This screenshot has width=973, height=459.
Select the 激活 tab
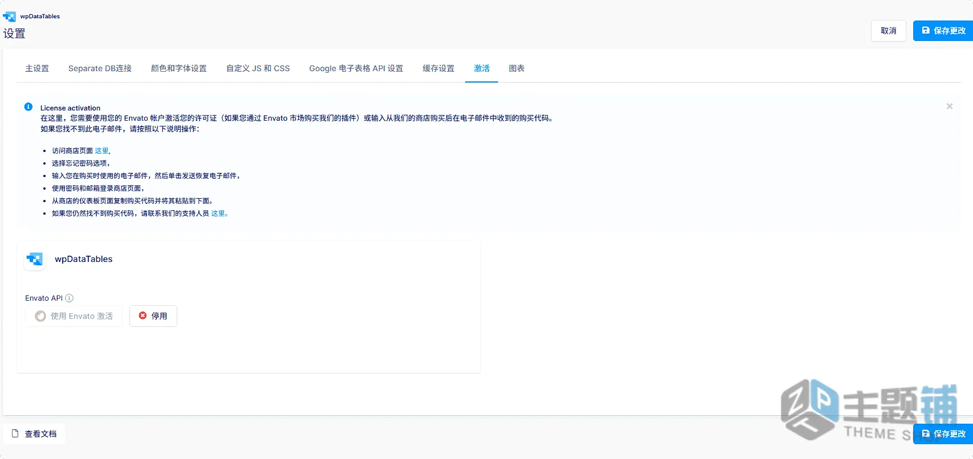pyautogui.click(x=482, y=68)
